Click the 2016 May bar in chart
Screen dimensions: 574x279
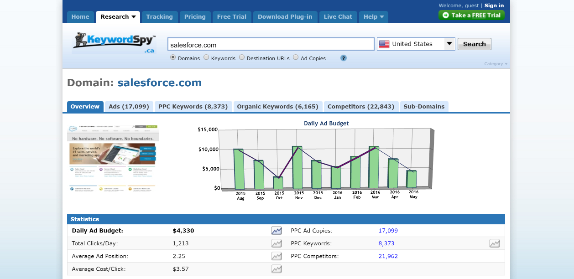click(x=412, y=179)
